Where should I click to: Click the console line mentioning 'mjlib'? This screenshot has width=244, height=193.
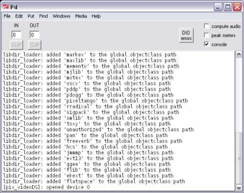88,72
